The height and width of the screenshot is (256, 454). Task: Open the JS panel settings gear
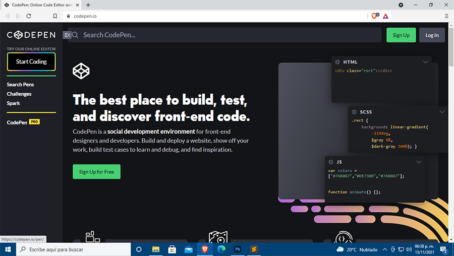[330, 162]
